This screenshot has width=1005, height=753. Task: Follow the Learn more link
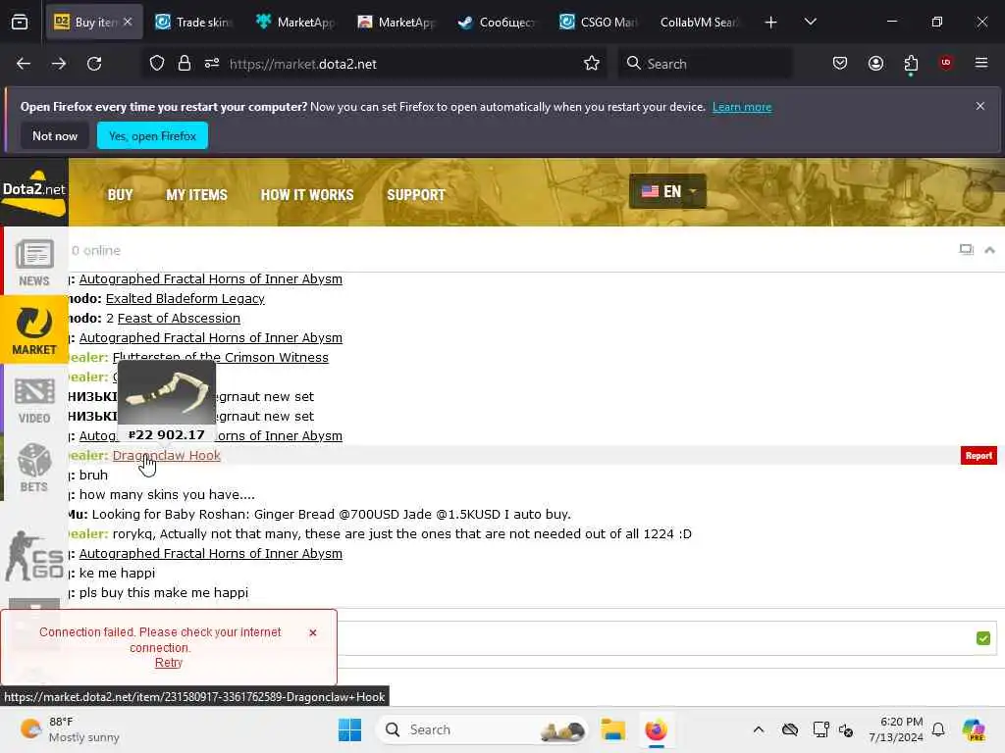click(742, 107)
